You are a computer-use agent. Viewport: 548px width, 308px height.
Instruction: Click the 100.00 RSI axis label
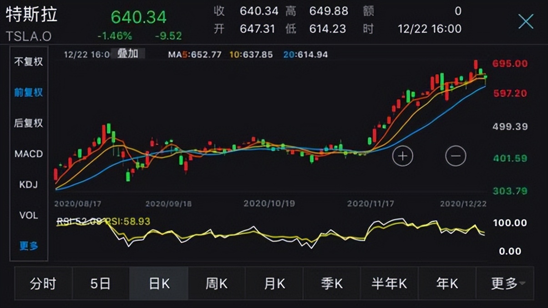[510, 223]
